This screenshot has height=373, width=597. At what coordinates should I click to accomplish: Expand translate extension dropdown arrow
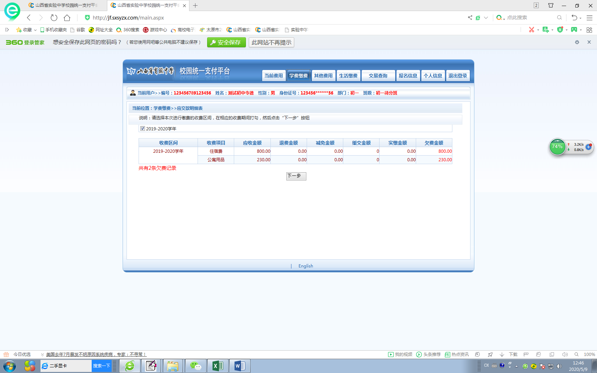pos(552,30)
